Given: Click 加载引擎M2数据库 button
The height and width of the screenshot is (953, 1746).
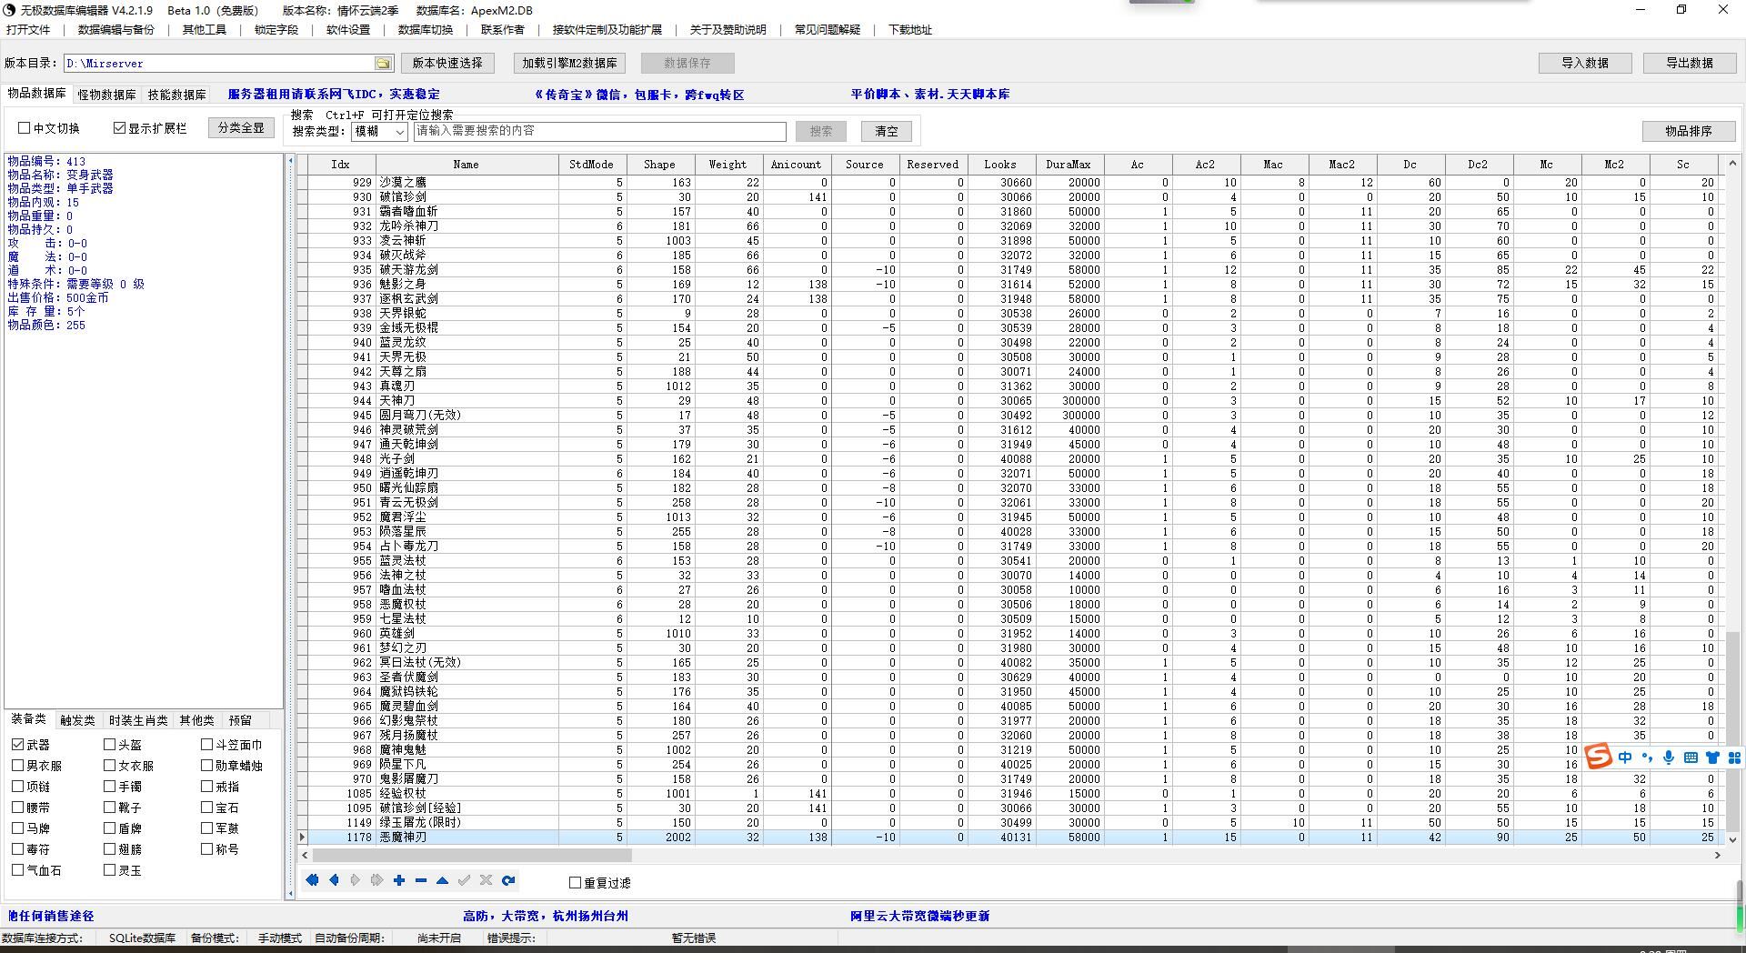Looking at the screenshot, I should coord(569,63).
